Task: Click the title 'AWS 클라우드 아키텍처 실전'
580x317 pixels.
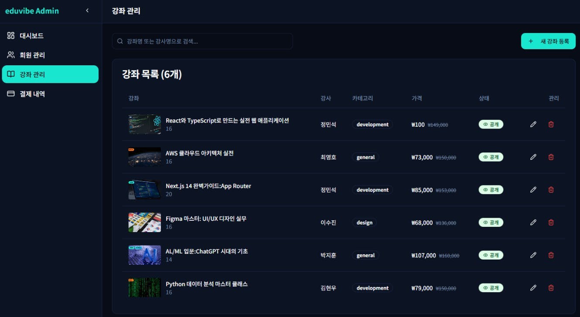Action: pyautogui.click(x=200, y=153)
